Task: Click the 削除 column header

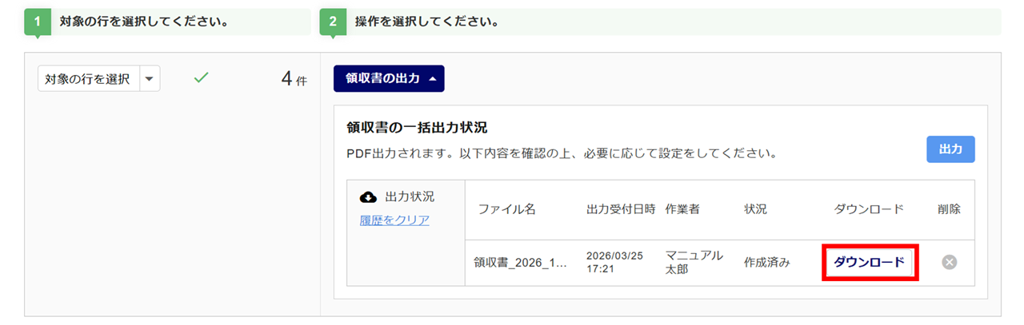Action: pyautogui.click(x=949, y=209)
